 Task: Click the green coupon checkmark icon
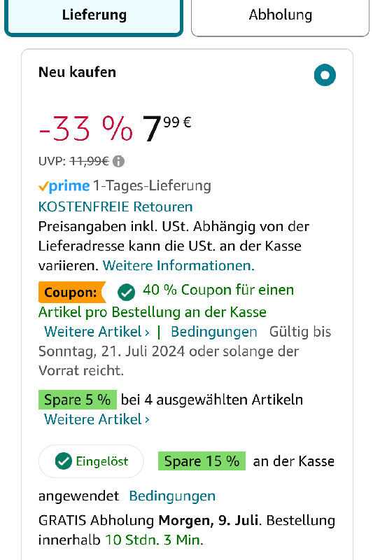pos(127,292)
